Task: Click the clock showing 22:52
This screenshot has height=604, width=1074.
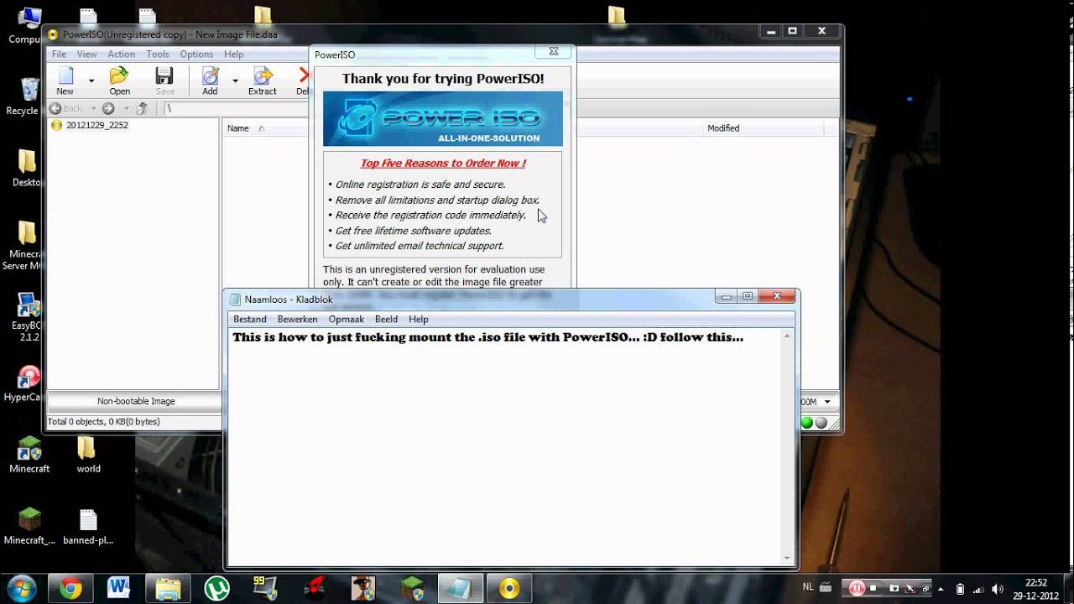Action: [x=1037, y=582]
